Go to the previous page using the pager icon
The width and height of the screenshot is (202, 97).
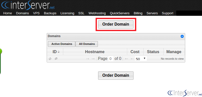coord(93,59)
